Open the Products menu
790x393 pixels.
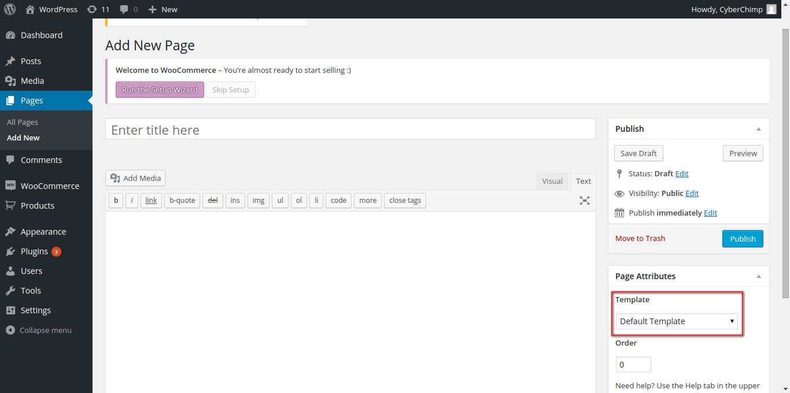(x=46, y=206)
